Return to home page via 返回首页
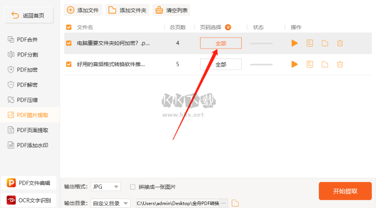The image size is (376, 208). point(28,16)
